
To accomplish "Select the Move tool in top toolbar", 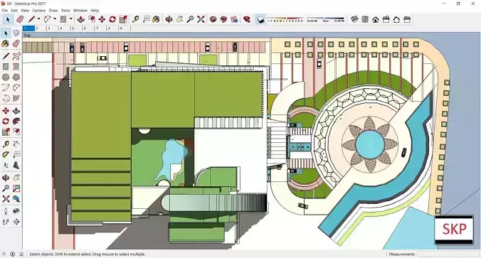I will [x=102, y=19].
